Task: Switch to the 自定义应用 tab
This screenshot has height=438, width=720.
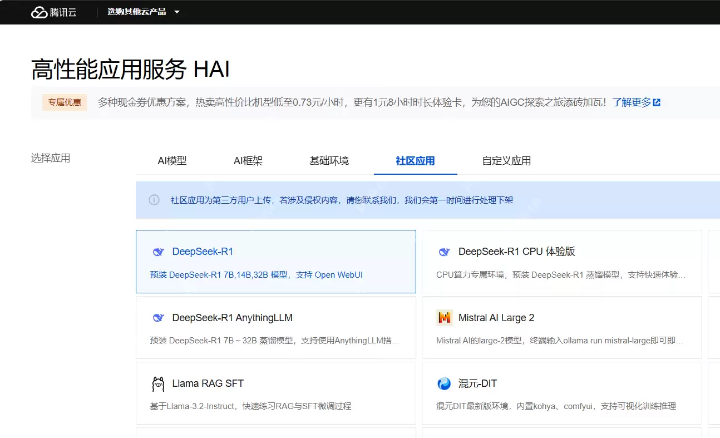Action: coord(505,161)
